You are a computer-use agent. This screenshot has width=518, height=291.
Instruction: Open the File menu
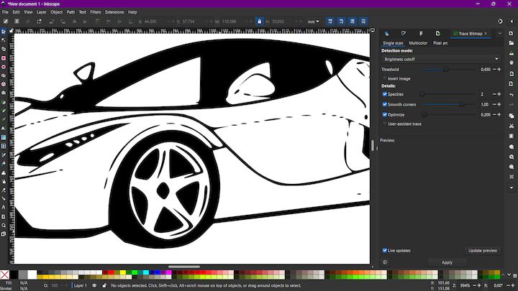tap(5, 12)
